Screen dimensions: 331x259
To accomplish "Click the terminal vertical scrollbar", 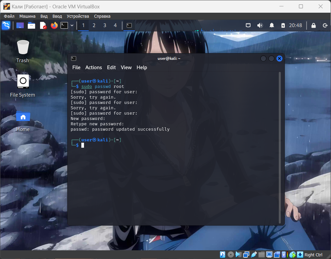I will pos(280,147).
